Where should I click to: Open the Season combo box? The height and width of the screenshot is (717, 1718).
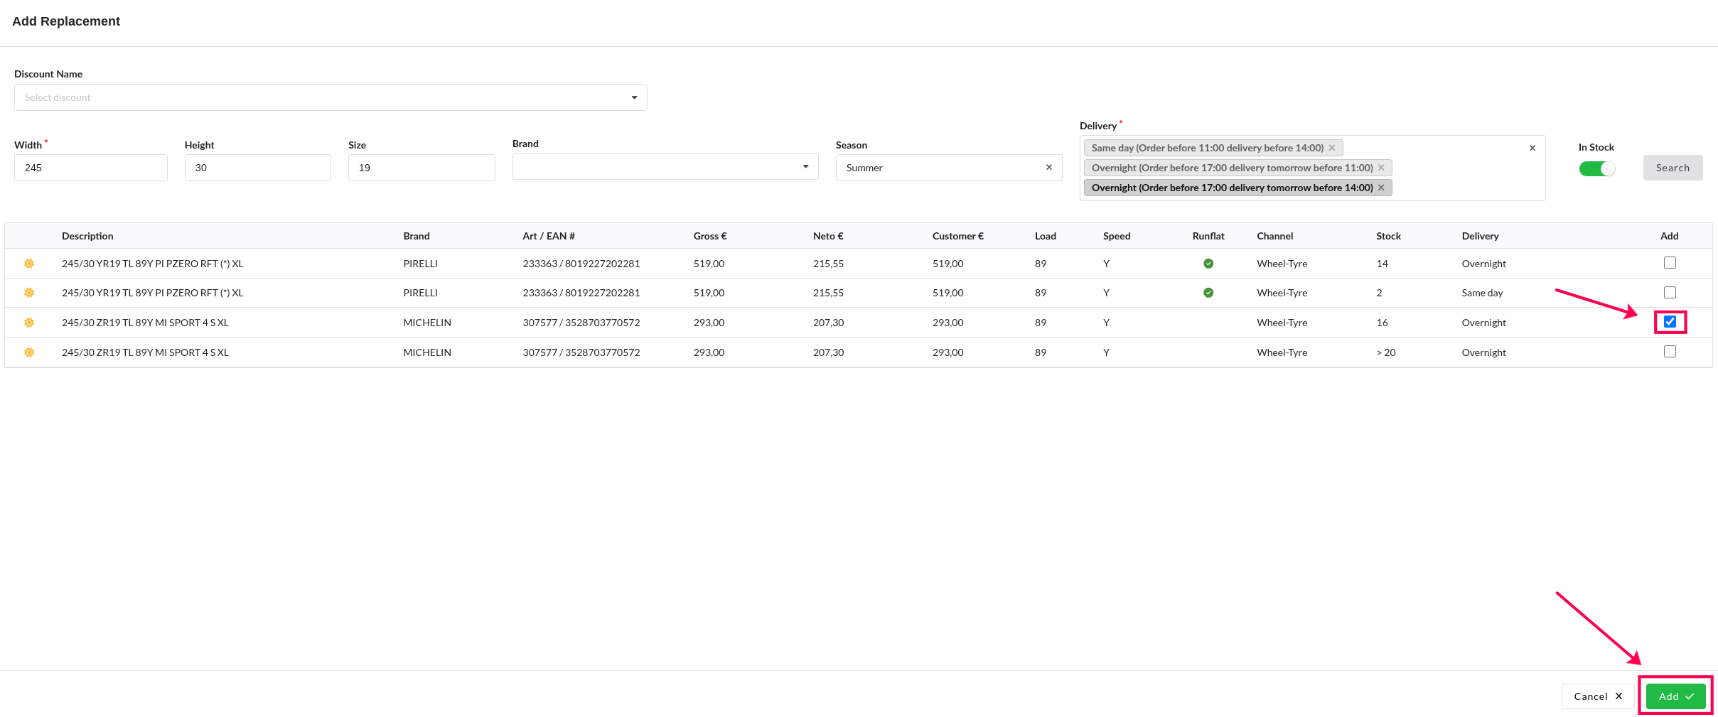click(x=938, y=168)
